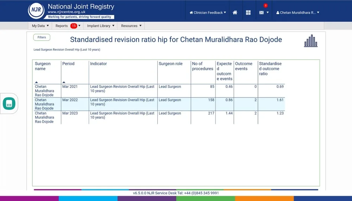Open the home icon in header
This screenshot has width=352, height=201.
click(235, 13)
